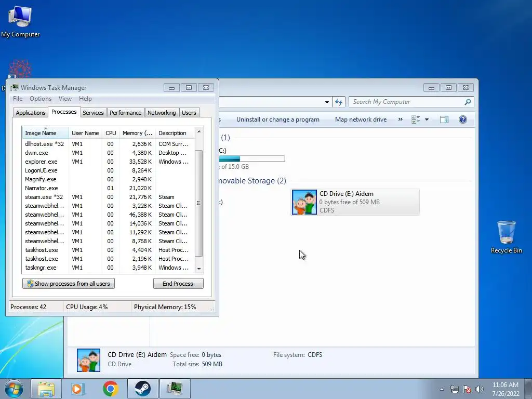Viewport: 532px width, 399px height.
Task: Select the CD Drive (E:) Aidem item
Action: tap(355, 202)
